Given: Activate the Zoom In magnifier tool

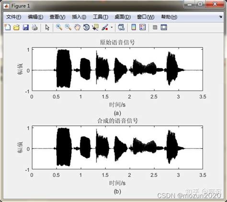Looking at the screenshot, I should [x=59, y=27].
